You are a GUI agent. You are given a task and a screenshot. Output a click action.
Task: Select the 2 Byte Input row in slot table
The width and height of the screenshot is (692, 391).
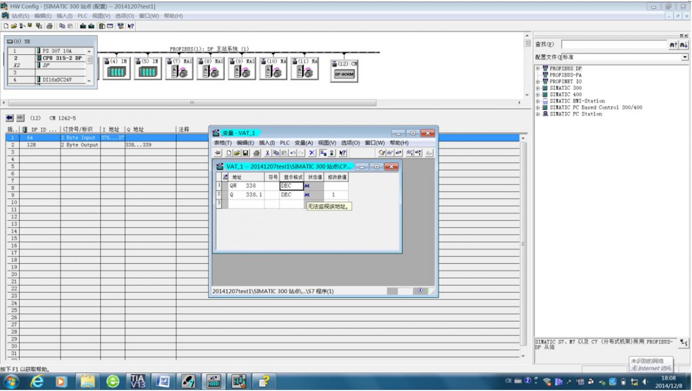(263, 138)
